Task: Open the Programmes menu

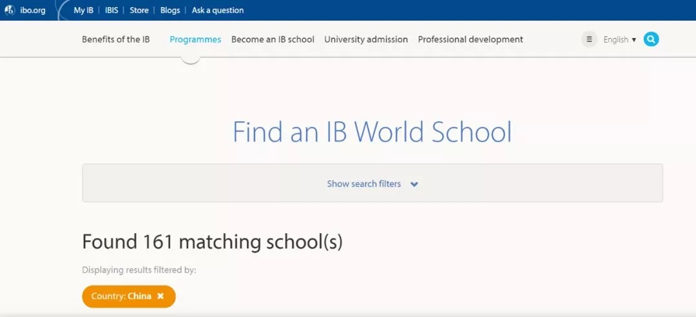Action: (195, 39)
